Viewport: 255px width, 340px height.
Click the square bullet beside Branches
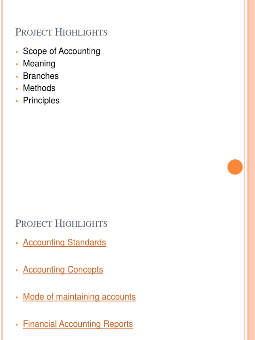(17, 77)
